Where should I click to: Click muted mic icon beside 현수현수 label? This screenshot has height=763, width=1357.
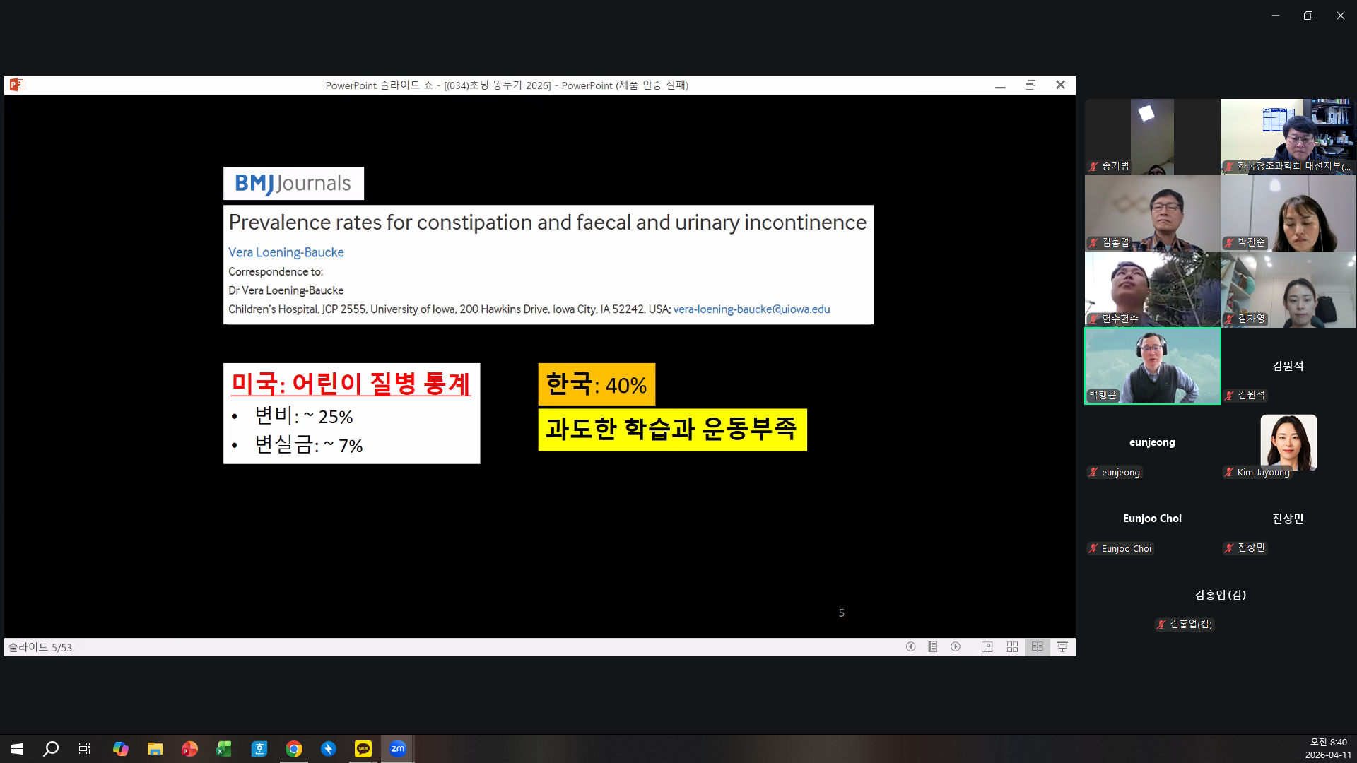pos(1093,319)
